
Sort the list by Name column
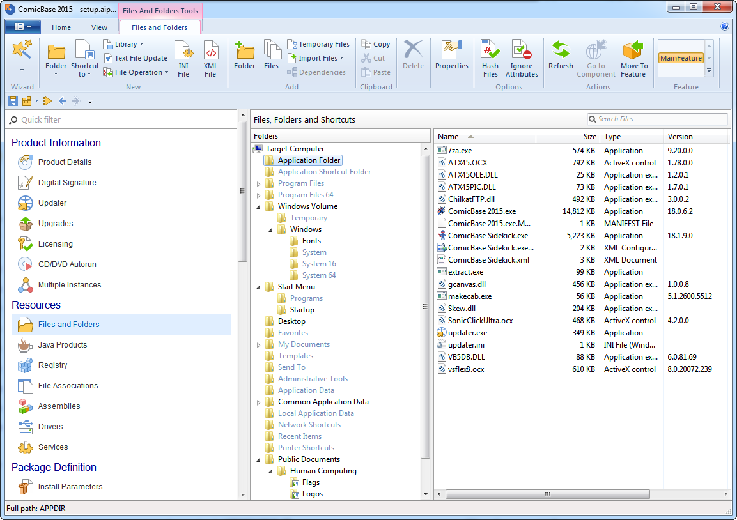click(484, 137)
